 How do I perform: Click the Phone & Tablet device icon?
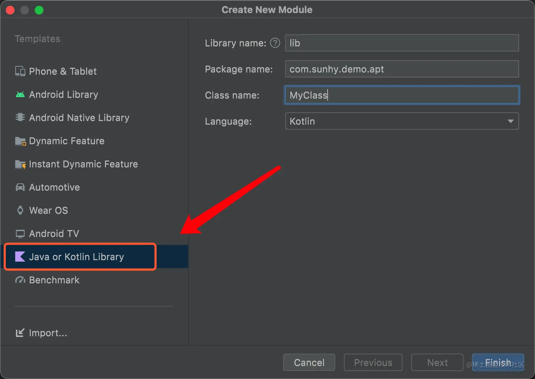20,71
